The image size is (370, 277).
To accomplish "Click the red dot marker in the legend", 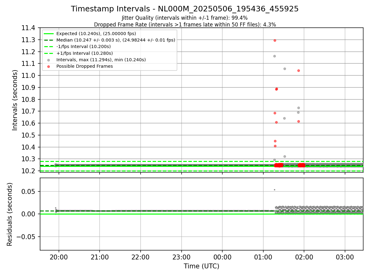I will pos(48,66).
